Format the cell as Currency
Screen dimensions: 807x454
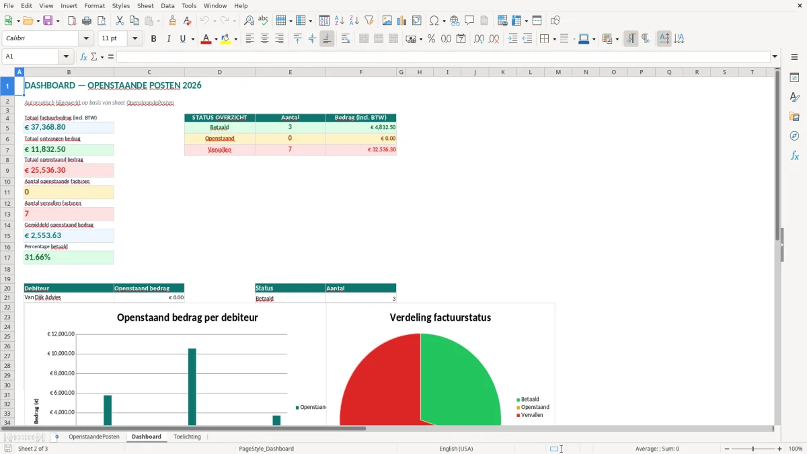point(412,39)
